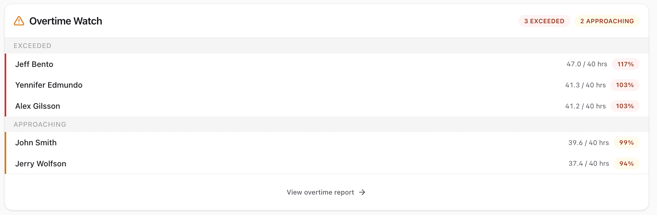Click the Exceeded section header
This screenshot has width=657, height=215.
coord(32,46)
